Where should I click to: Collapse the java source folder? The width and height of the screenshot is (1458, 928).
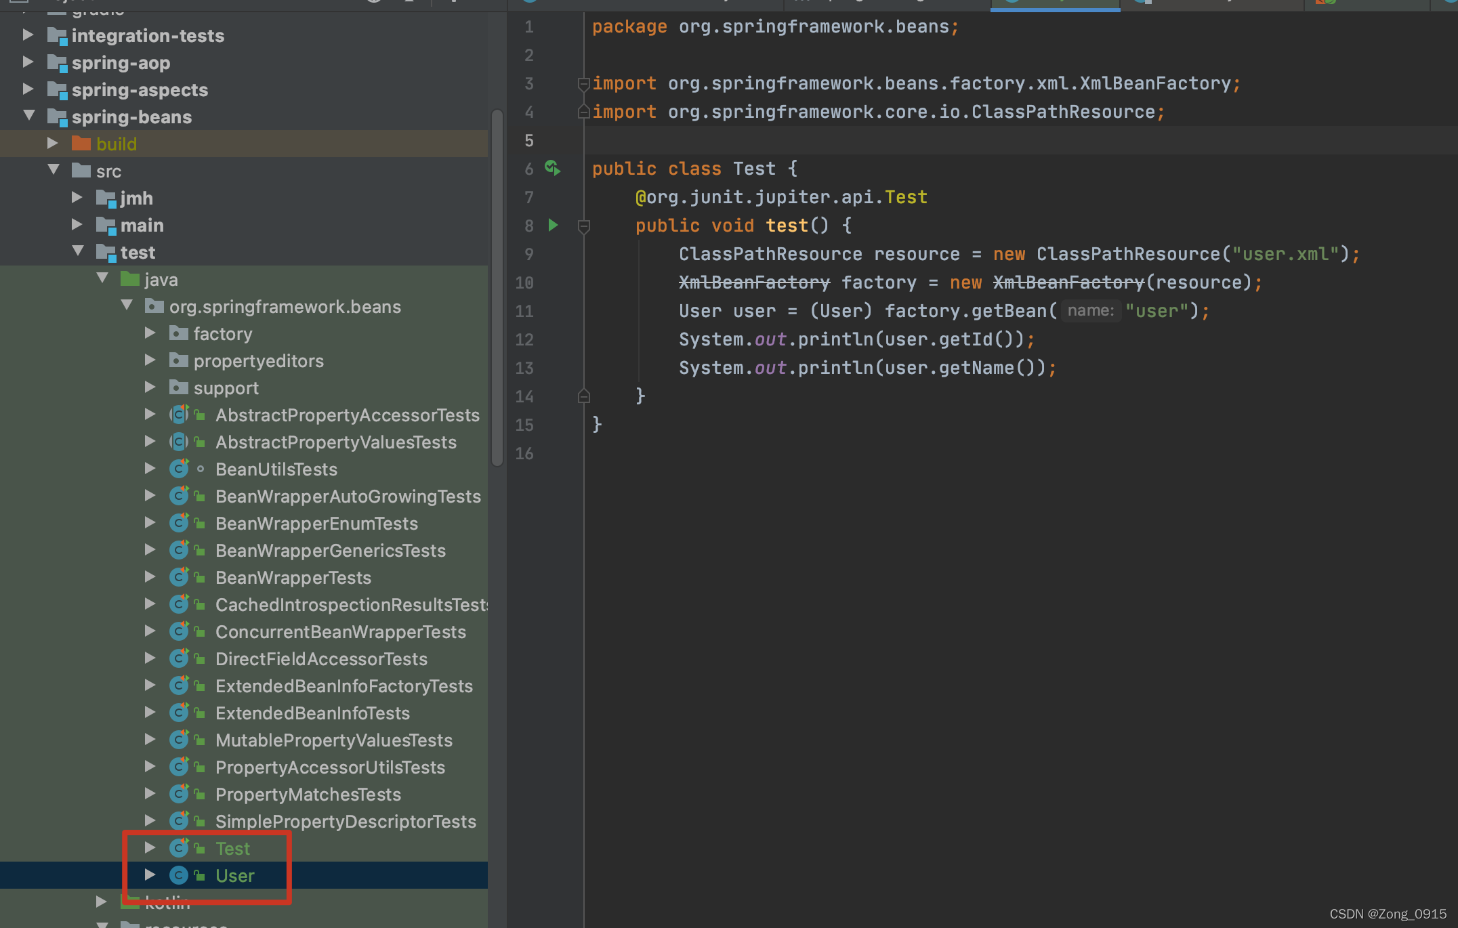pyautogui.click(x=102, y=278)
